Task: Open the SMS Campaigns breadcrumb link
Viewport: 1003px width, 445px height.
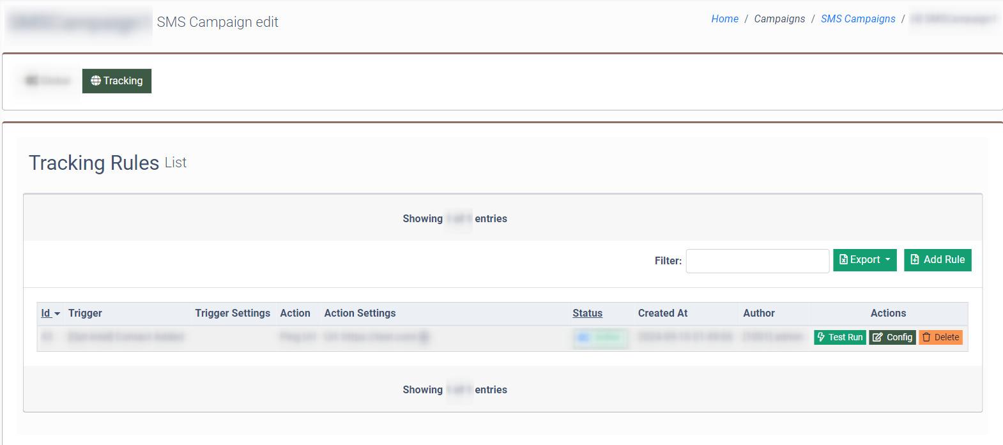Action: pyautogui.click(x=857, y=19)
